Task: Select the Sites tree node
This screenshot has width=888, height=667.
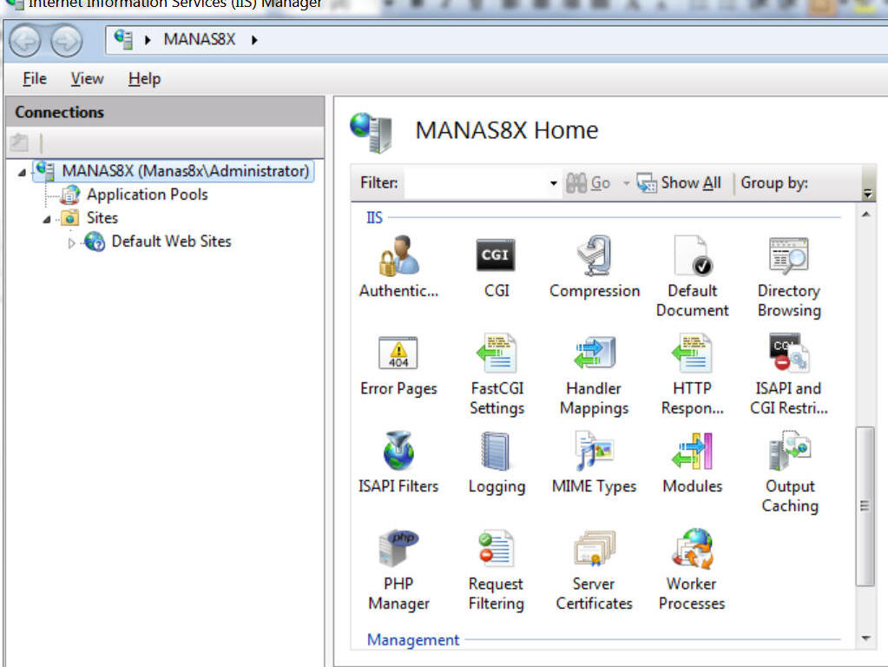Action: (x=102, y=218)
